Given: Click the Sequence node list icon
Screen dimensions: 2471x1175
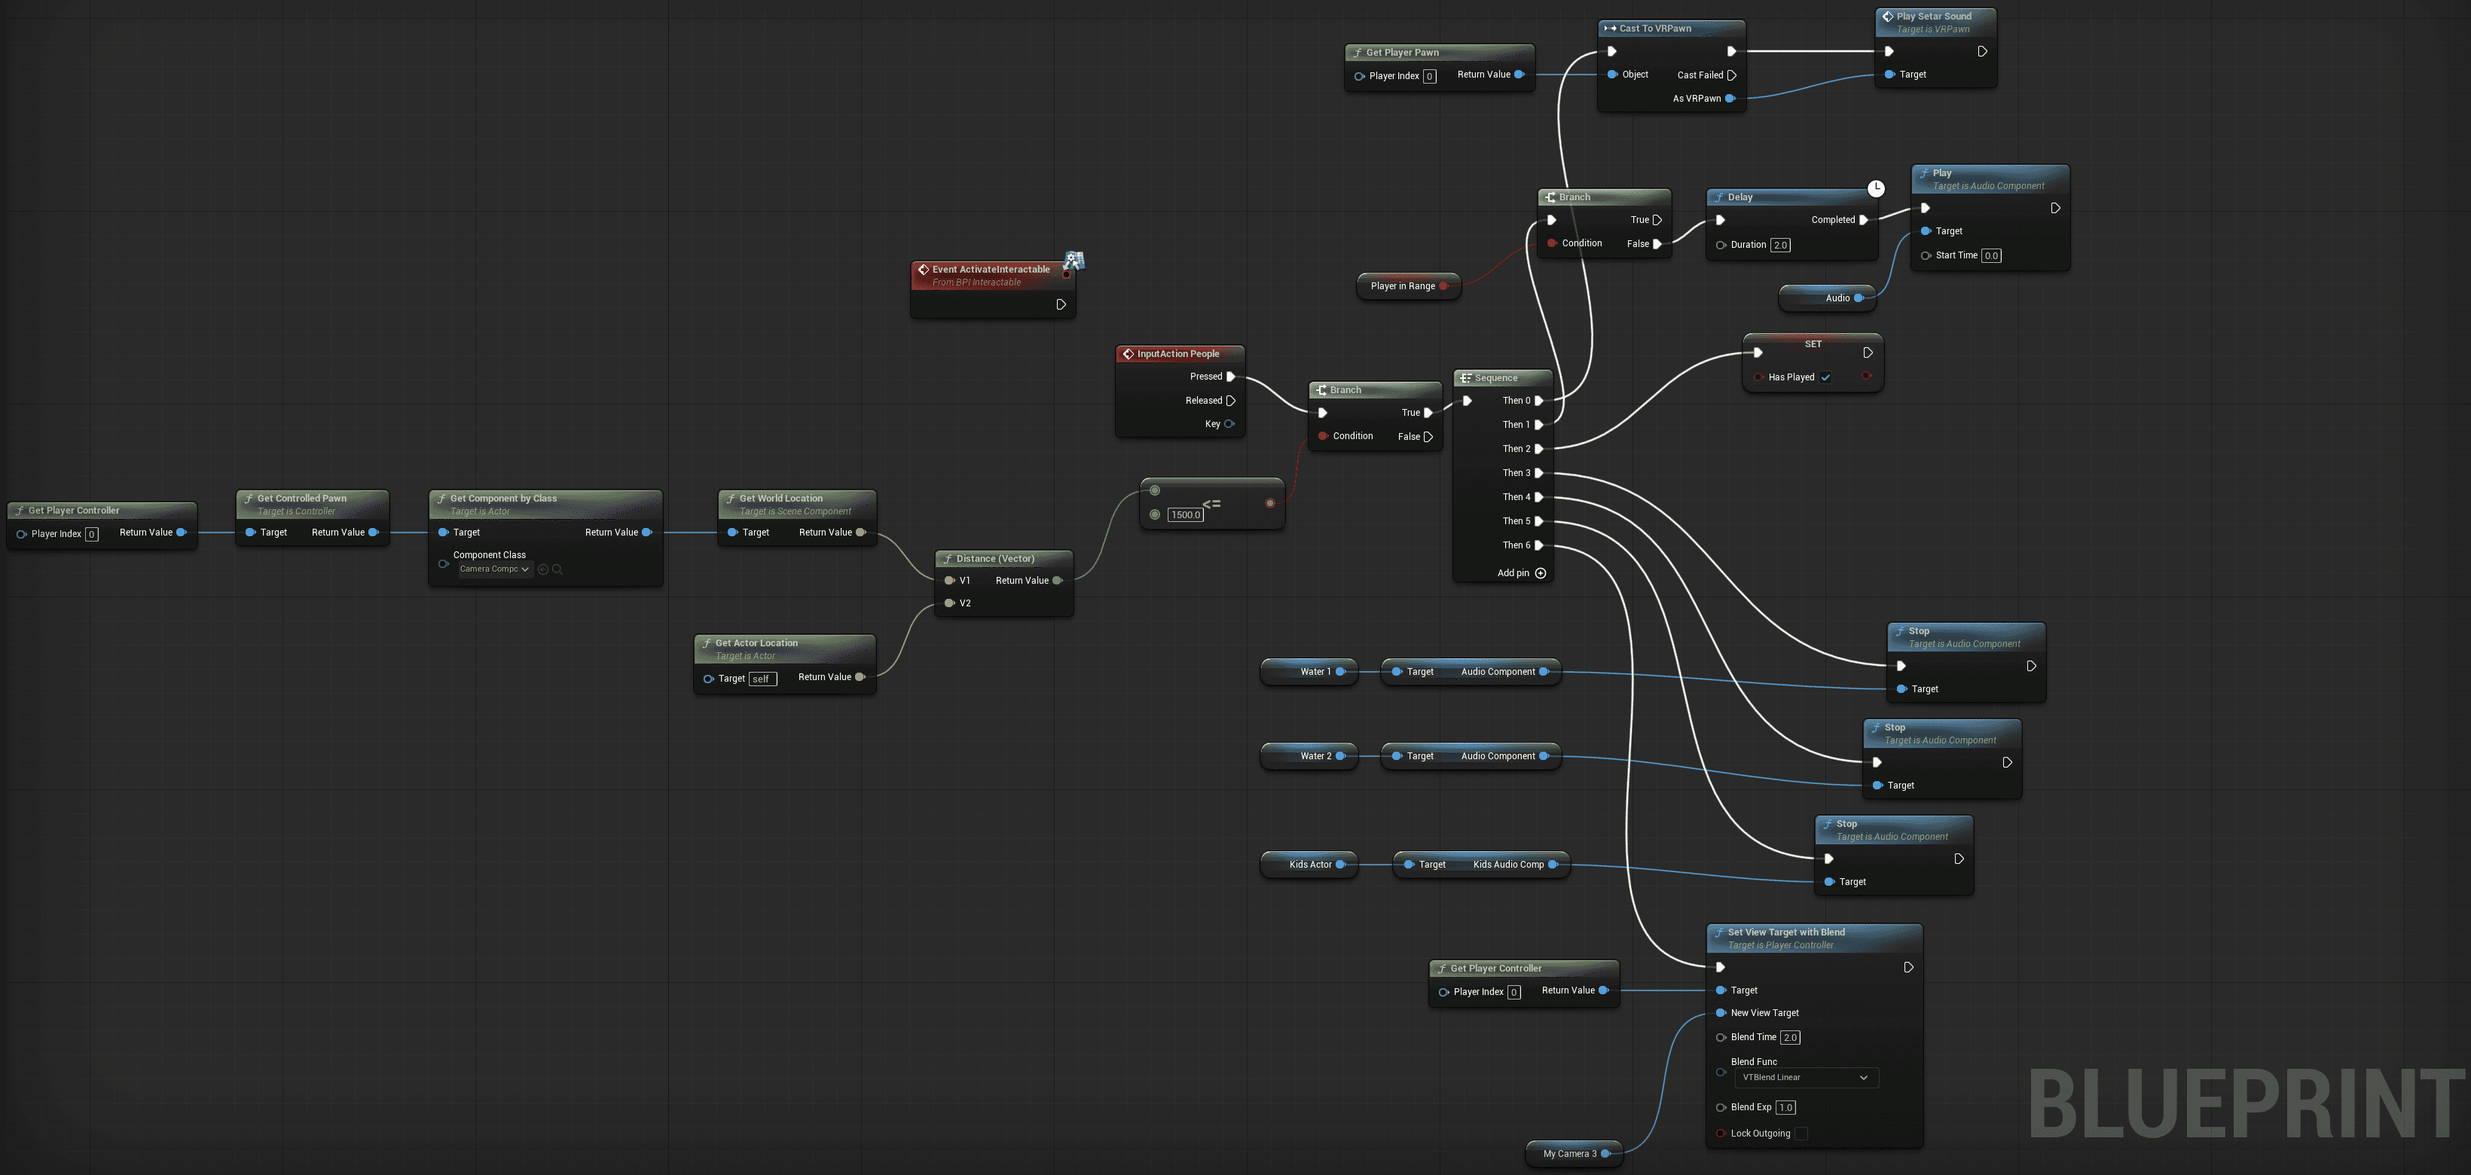Looking at the screenshot, I should coord(1465,377).
